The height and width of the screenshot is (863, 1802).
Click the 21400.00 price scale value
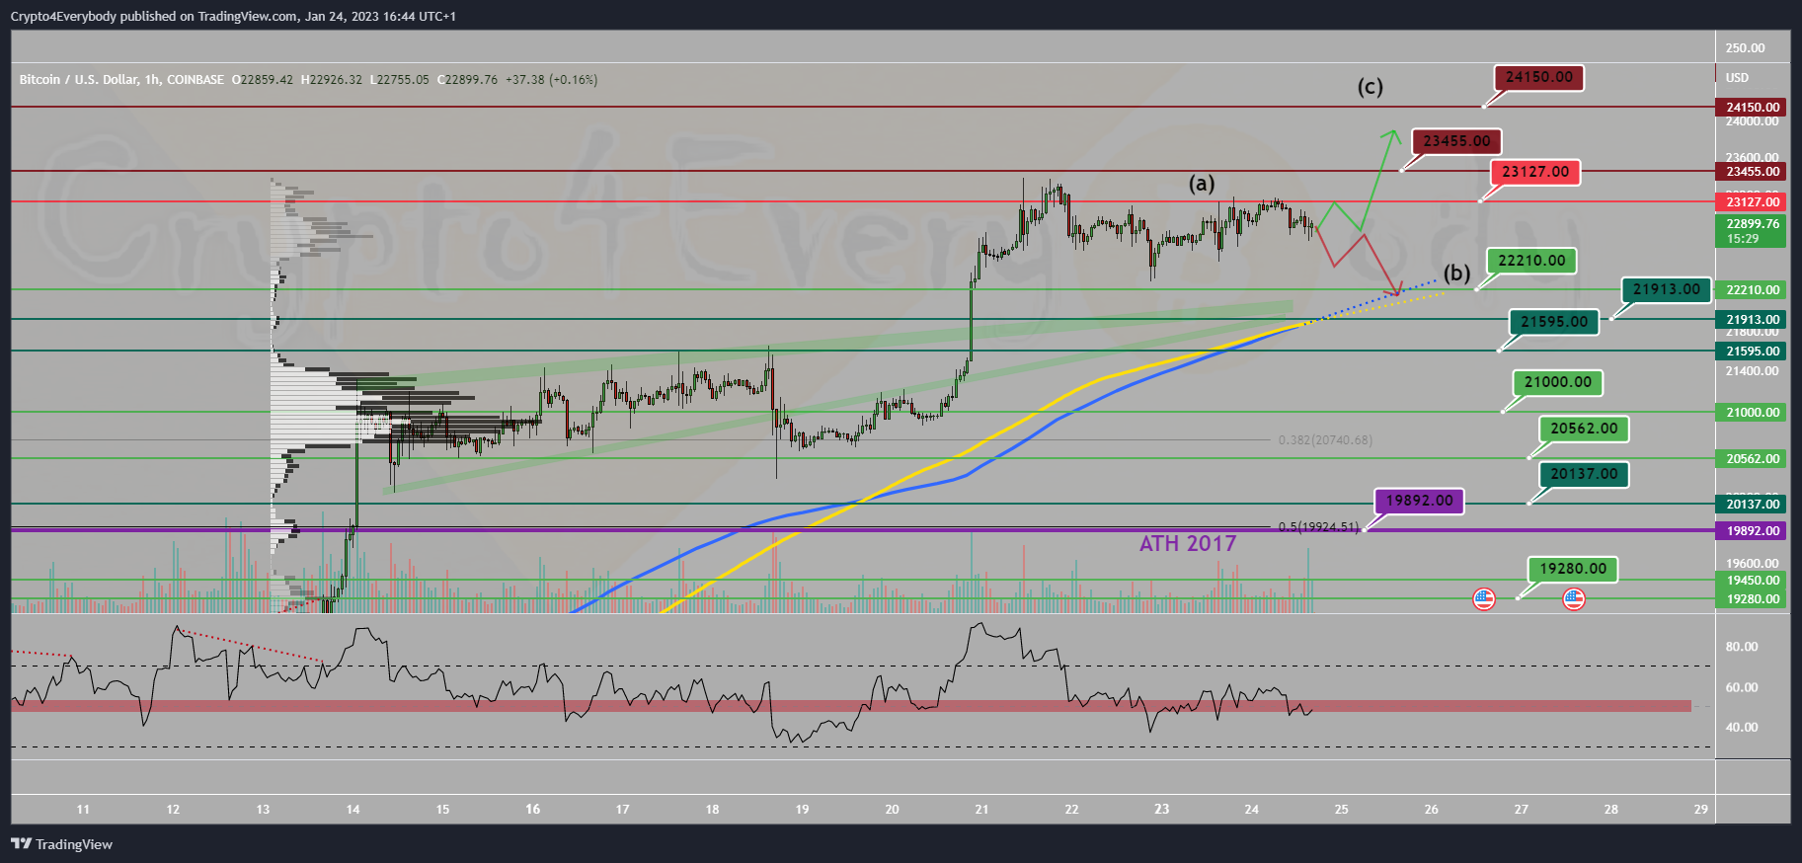pos(1752,371)
